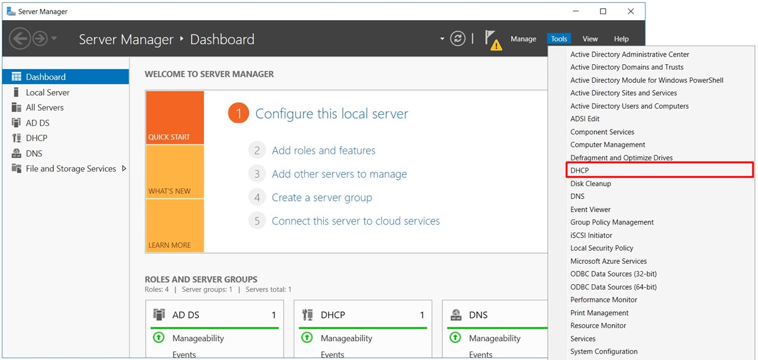This screenshot has width=758, height=360.
Task: Click DNS tile Manageability green status icon
Action: click(455, 338)
